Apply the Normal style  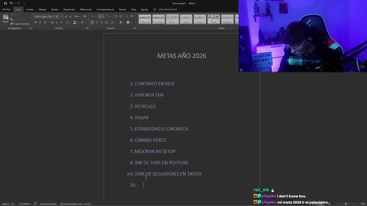(x=145, y=19)
